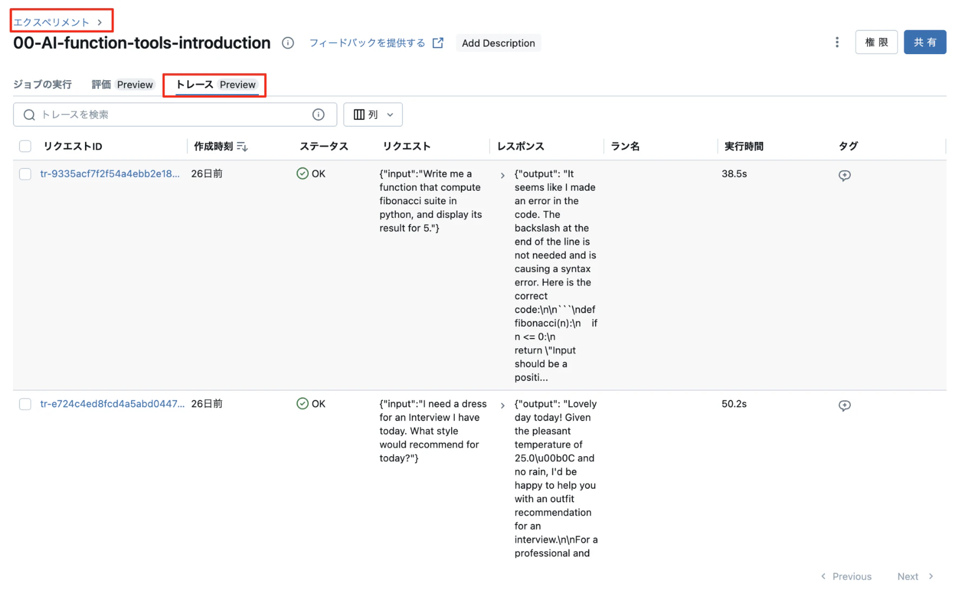The height and width of the screenshot is (596, 964).
Task: Click the 38.5s execution time value
Action: [x=734, y=174]
